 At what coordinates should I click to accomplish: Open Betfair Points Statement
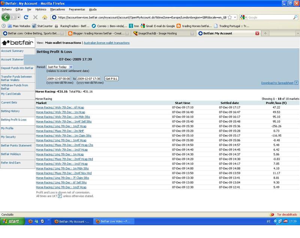tap(16, 146)
